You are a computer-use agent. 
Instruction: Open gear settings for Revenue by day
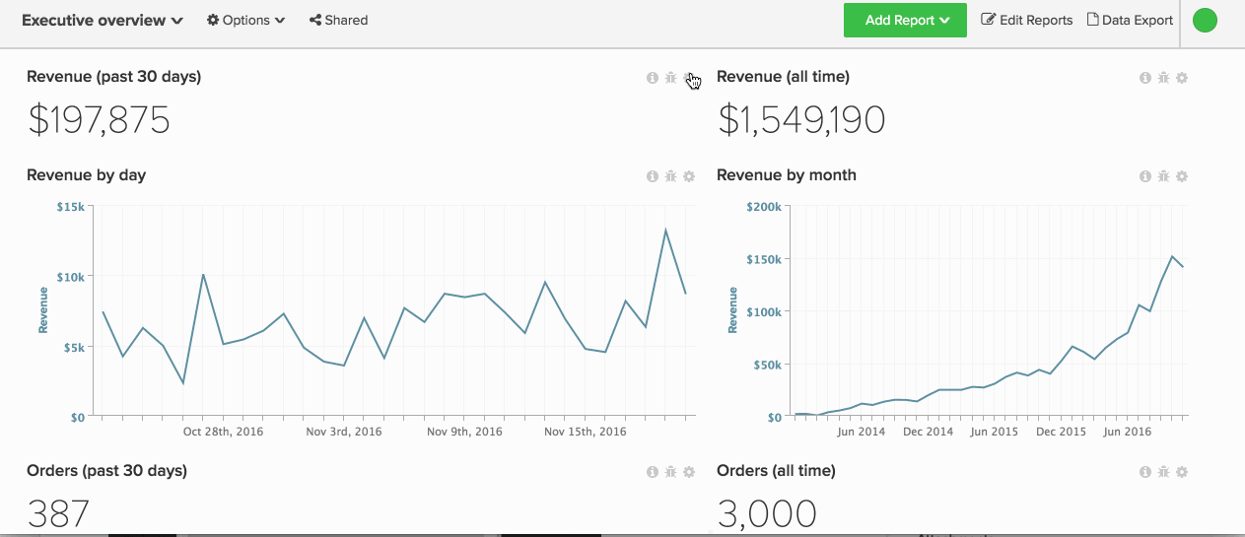coord(689,176)
